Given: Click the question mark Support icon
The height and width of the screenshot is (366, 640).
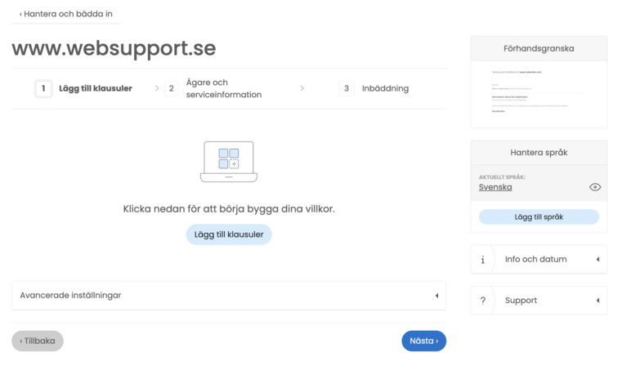Looking at the screenshot, I should click(x=483, y=301).
